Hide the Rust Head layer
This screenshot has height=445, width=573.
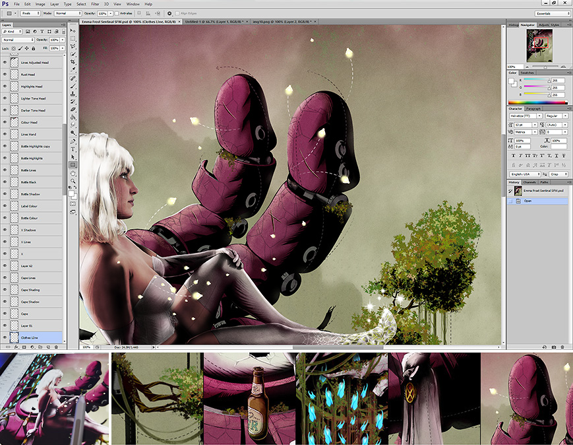pos(5,75)
